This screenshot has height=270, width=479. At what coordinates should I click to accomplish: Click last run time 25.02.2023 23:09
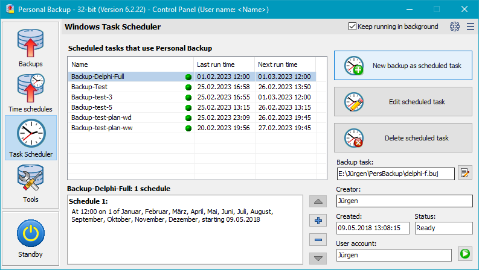point(223,118)
